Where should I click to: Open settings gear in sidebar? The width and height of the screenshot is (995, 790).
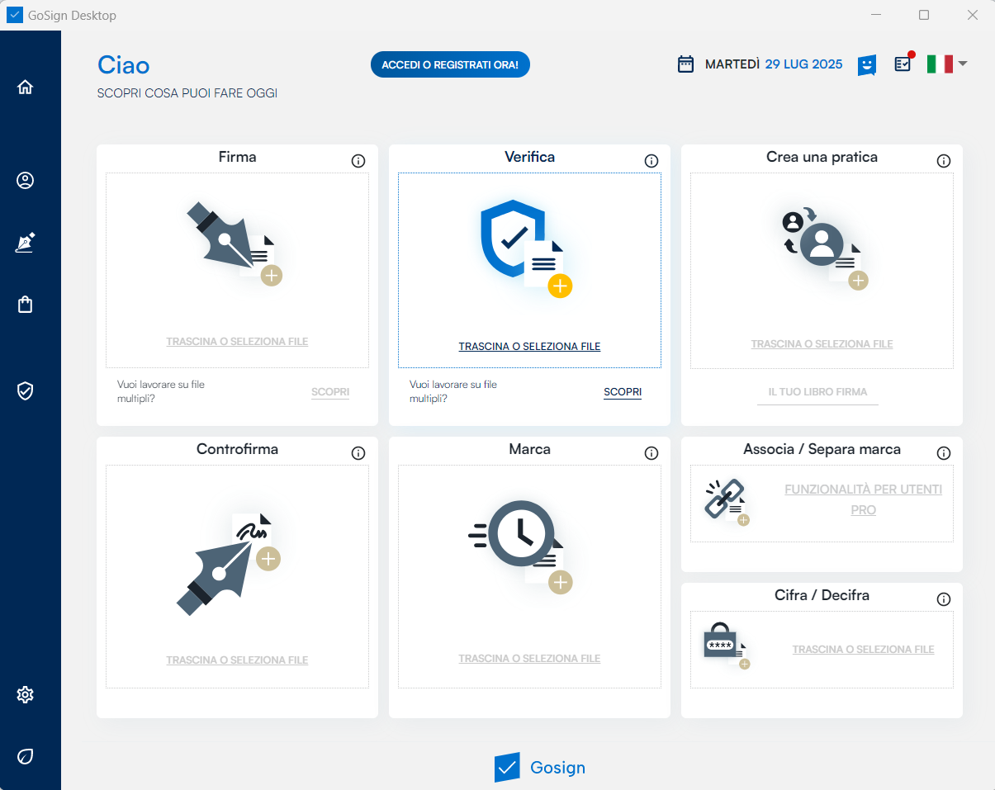(x=26, y=695)
